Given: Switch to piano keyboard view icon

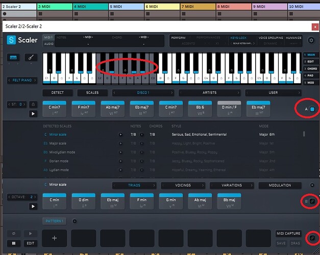Looking at the screenshot, I should [13, 58].
